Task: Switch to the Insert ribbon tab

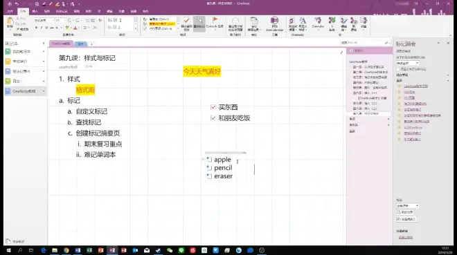Action: pyautogui.click(x=35, y=11)
